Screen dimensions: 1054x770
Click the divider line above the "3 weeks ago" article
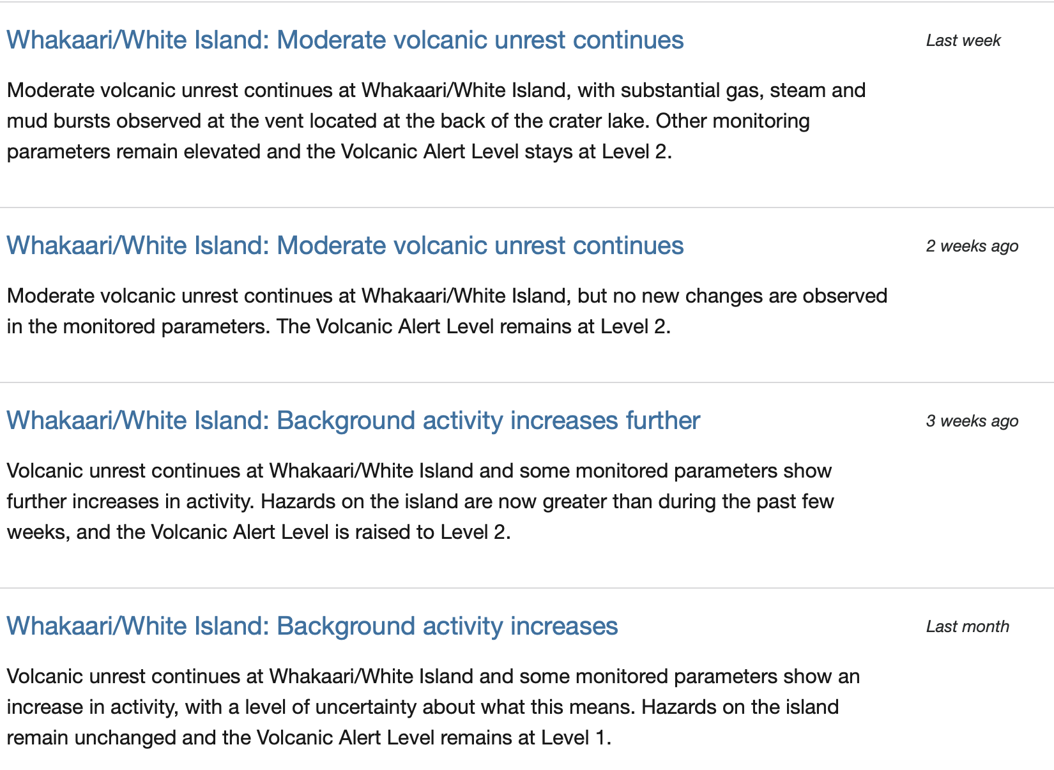527,382
